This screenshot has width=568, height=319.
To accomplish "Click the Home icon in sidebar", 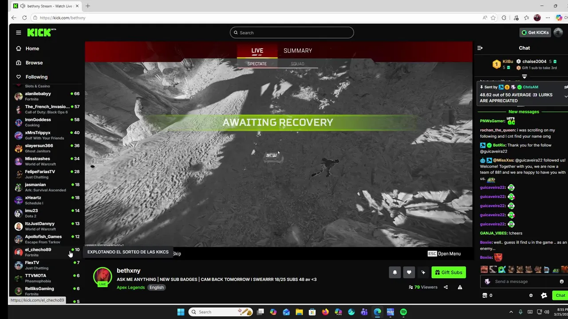I will [18, 48].
